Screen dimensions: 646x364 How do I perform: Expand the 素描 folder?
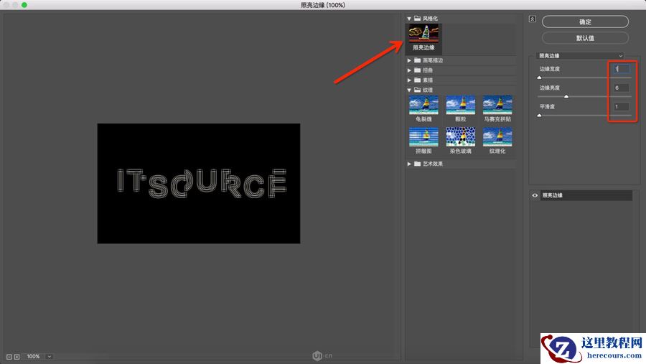point(409,80)
